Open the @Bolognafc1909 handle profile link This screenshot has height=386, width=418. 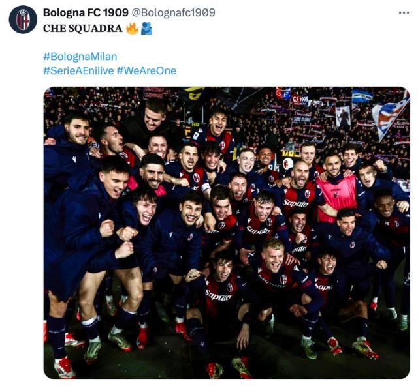tap(174, 12)
